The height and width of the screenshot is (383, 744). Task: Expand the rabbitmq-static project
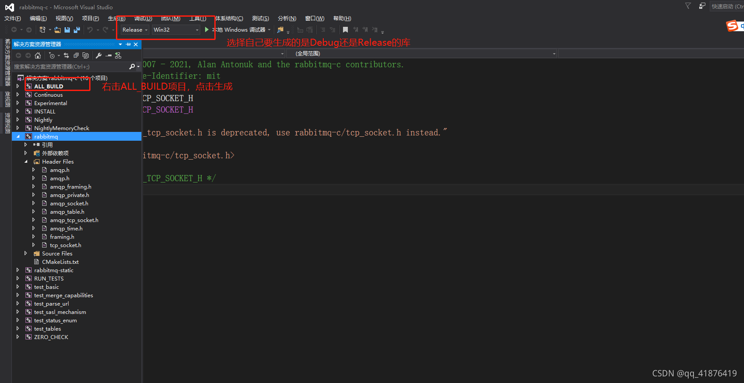(18, 270)
